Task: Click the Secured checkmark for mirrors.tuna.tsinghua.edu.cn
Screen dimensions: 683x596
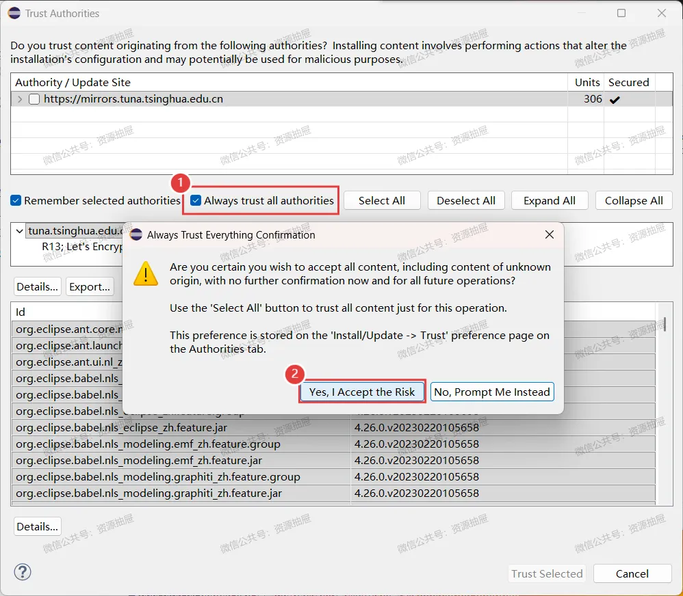Action: [x=615, y=100]
